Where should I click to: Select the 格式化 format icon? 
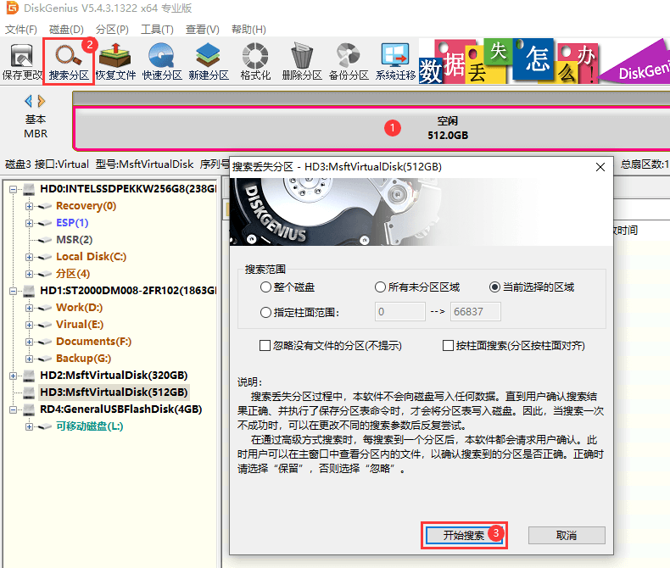click(255, 62)
